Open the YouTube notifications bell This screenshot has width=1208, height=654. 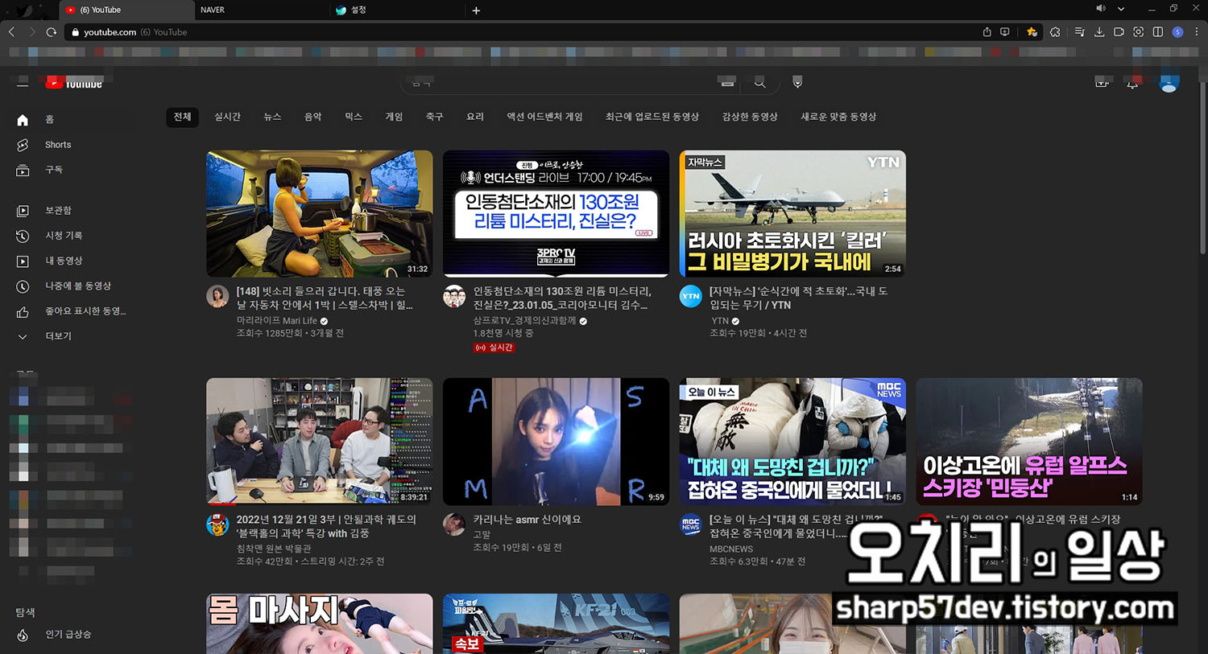[1132, 83]
